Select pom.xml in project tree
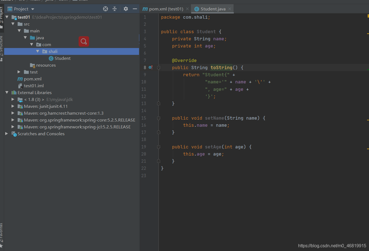Image resolution: width=369 pixels, height=251 pixels. (x=33, y=79)
